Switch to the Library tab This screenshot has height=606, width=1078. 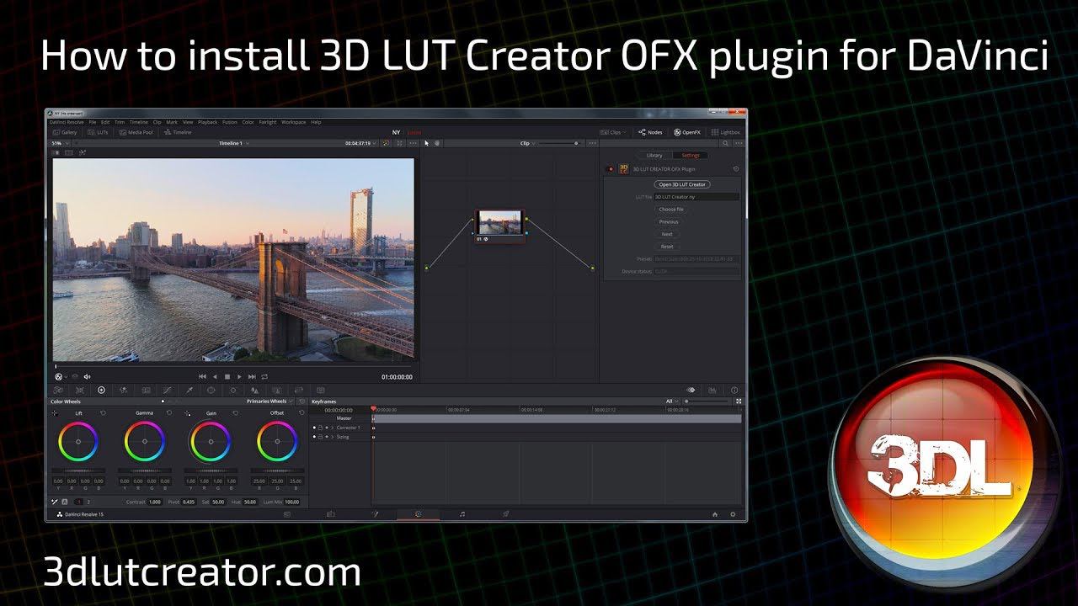654,156
